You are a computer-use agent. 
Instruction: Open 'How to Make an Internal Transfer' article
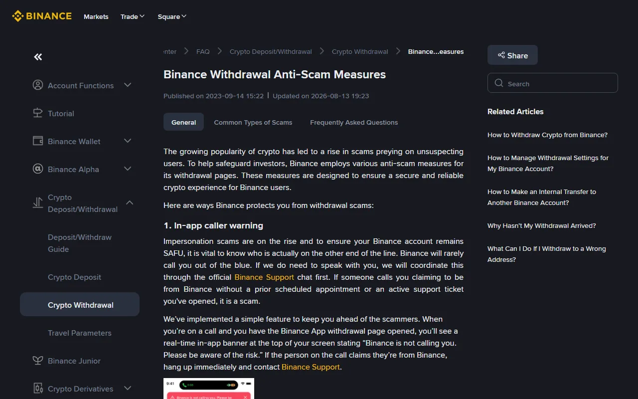click(x=542, y=198)
